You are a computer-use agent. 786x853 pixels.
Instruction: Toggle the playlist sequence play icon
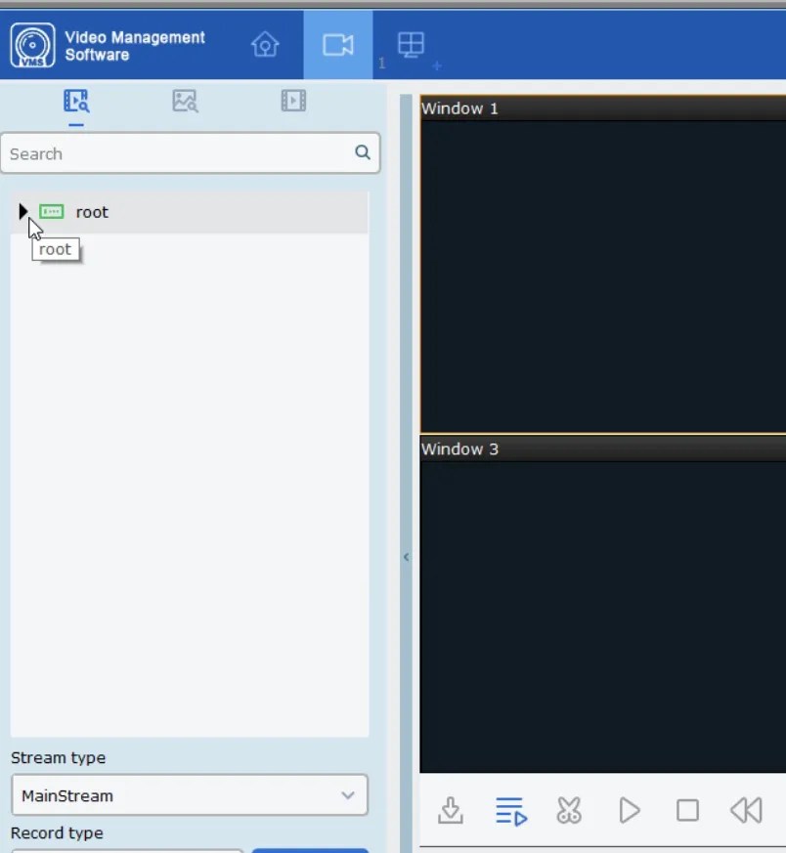pyautogui.click(x=510, y=810)
